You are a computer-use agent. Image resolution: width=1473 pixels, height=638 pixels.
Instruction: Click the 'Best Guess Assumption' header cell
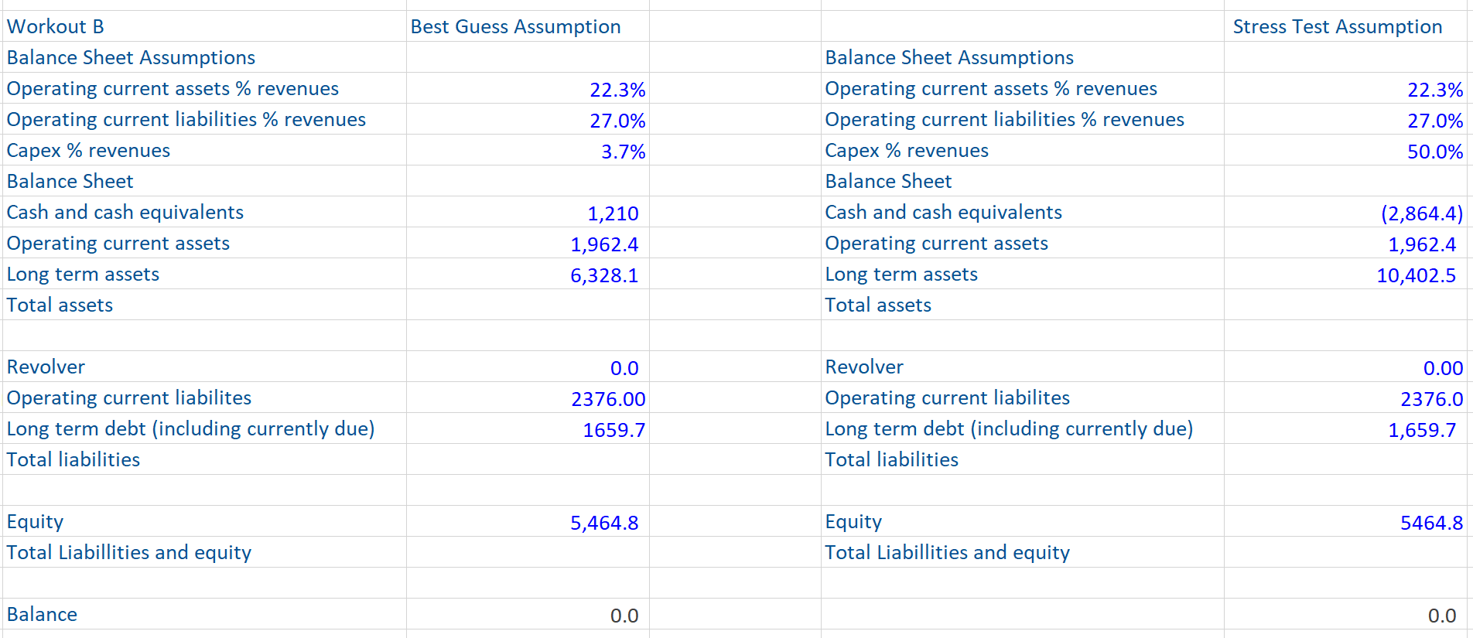click(x=515, y=26)
